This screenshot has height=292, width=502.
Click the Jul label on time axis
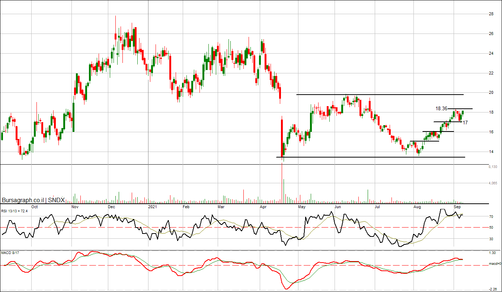(x=377, y=206)
